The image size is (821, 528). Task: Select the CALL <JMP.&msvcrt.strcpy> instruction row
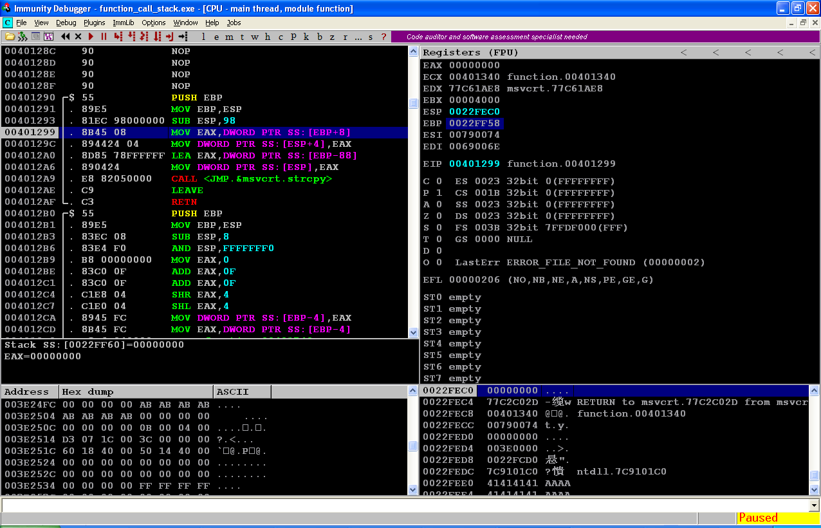pos(205,178)
